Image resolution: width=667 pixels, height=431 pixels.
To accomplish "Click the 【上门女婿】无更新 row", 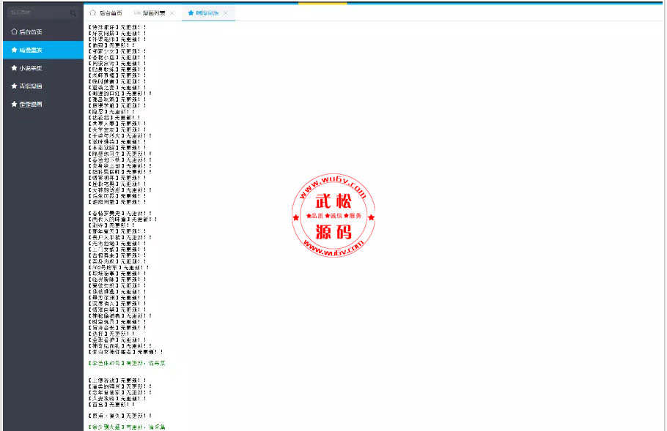I will (117, 250).
